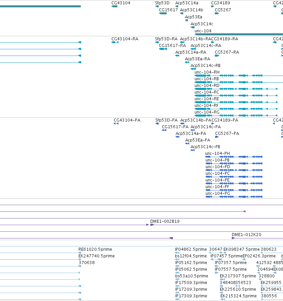Click the Acp53C14c gene label
283x301 pixels.
coord(202,24)
